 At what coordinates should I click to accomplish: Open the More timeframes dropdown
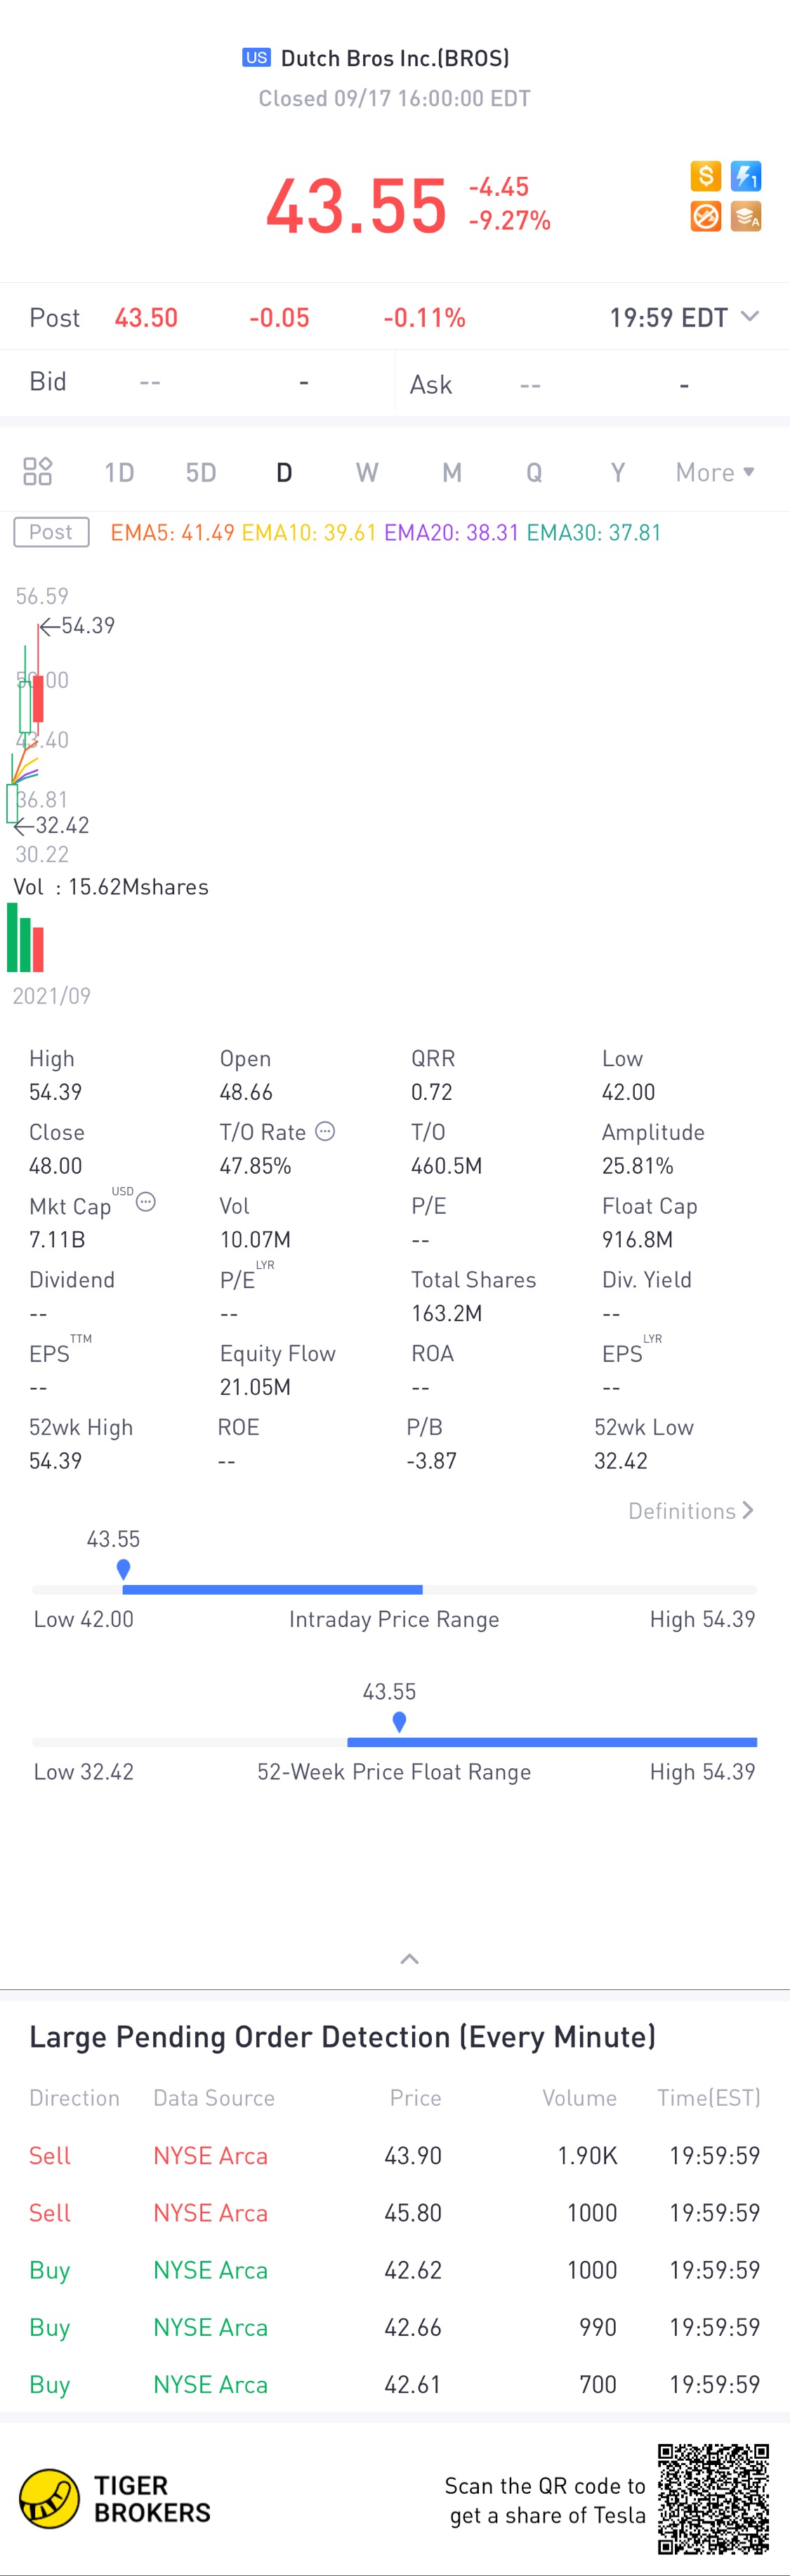[714, 472]
